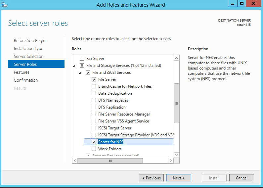
Task: Click the scroll-down arrow of the roles list
Action: (176, 155)
